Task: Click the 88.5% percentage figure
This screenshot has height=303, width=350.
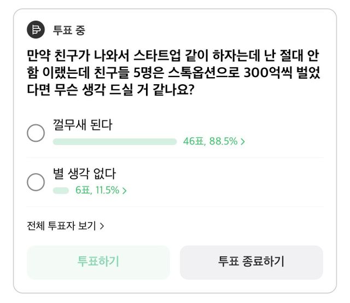Action: (223, 142)
